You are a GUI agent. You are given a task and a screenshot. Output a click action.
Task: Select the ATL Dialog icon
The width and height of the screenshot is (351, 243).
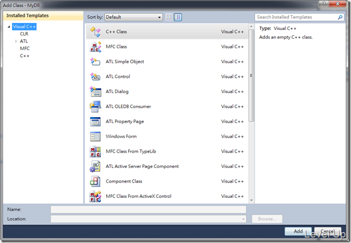(x=95, y=92)
